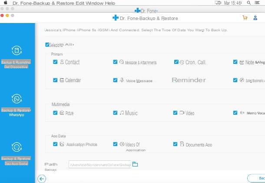Uncheck the Calendar checkbox
The width and height of the screenshot is (265, 183).
(x=55, y=80)
